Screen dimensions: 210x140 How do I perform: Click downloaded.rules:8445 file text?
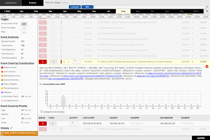click(54, 84)
